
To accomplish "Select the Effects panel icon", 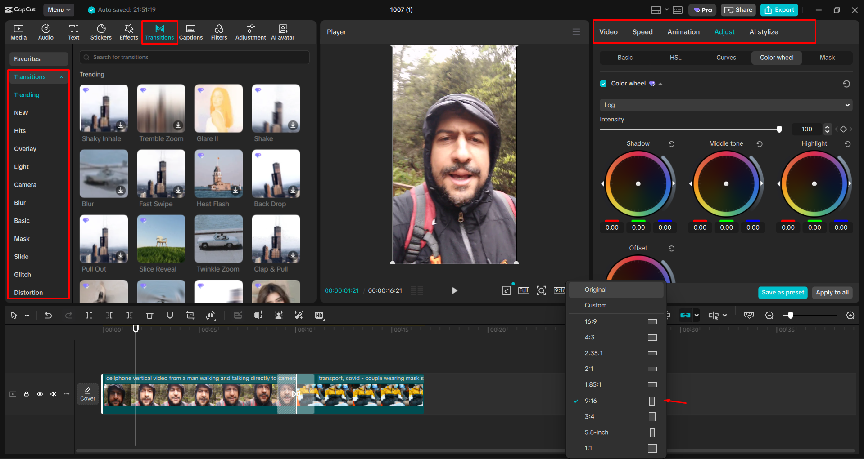I will pyautogui.click(x=128, y=31).
